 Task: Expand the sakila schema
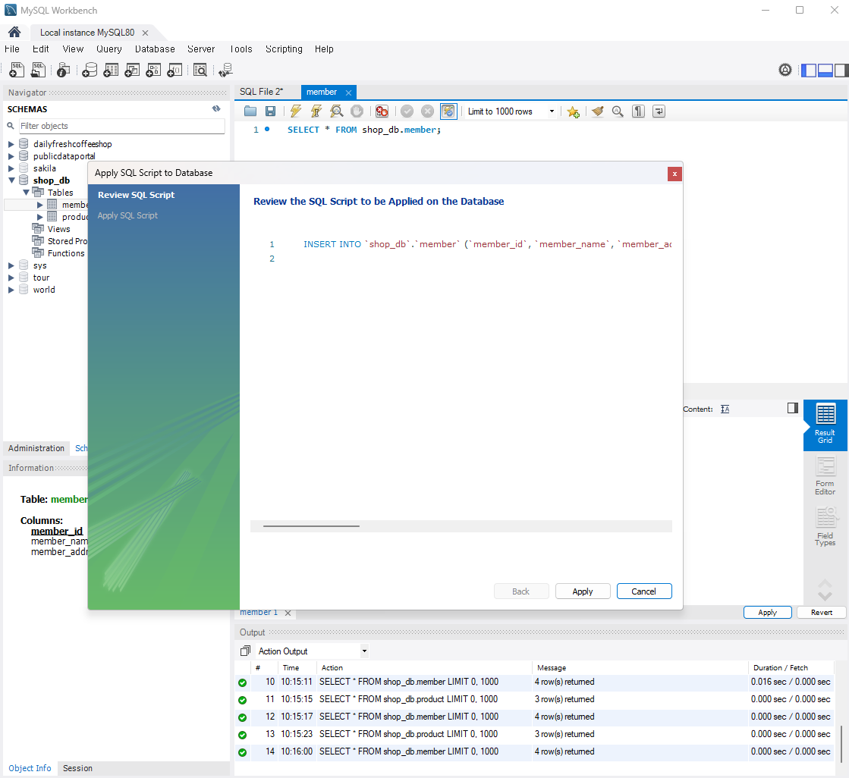pyautogui.click(x=11, y=168)
